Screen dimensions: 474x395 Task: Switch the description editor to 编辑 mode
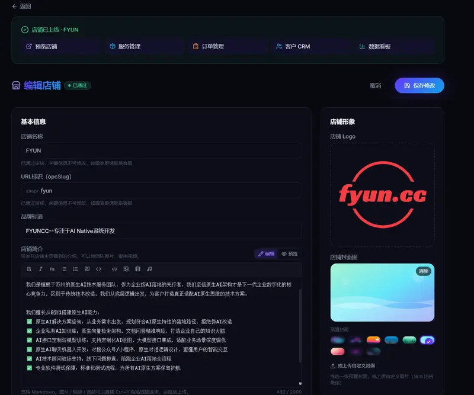click(266, 254)
